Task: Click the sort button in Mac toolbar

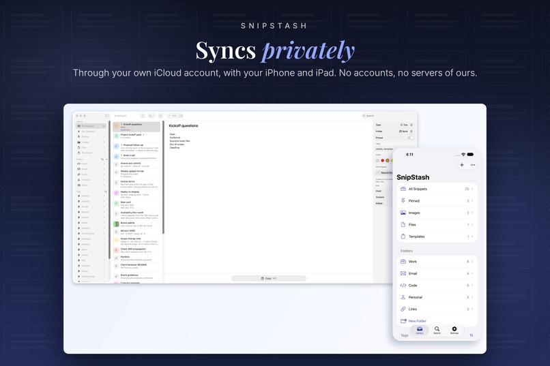Action: 151,116
